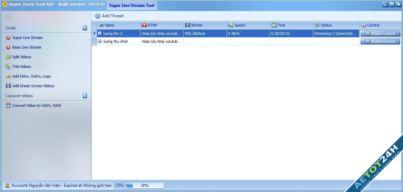Switch to Super Live Stream Tool tab

click(x=132, y=6)
